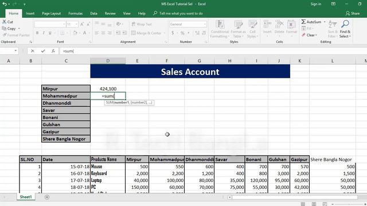Click the Top Align icon

[x=97, y=24]
